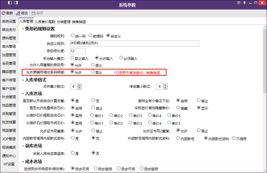Viewport: 267px width, 173px height.
Task: Collapse the 条形码规则设置 section
Action: tap(23, 29)
